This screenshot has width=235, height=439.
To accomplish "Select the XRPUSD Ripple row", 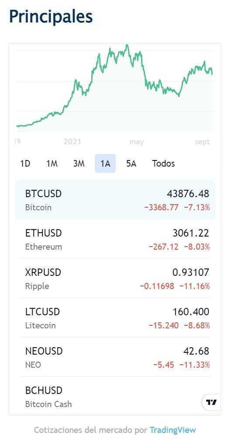I will click(x=115, y=278).
